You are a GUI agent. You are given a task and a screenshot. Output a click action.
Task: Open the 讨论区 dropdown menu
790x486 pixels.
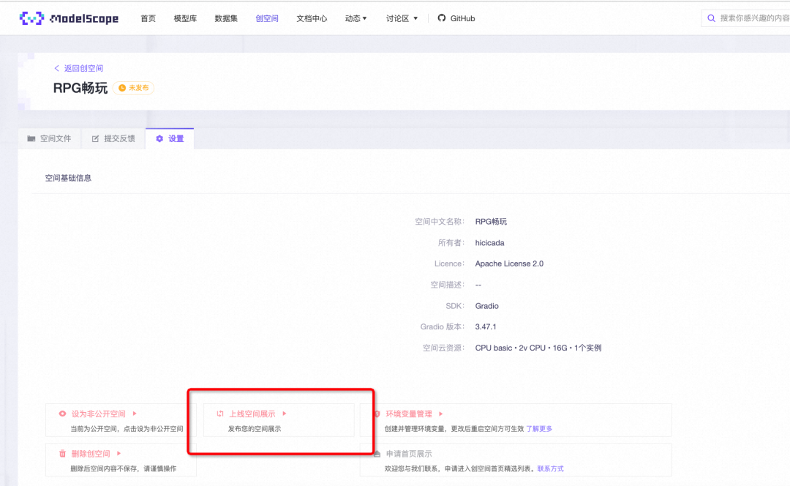point(400,18)
